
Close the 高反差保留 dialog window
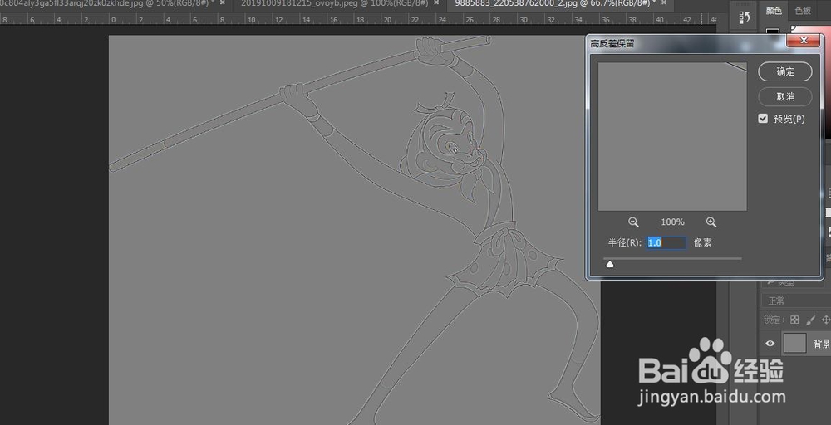point(804,41)
